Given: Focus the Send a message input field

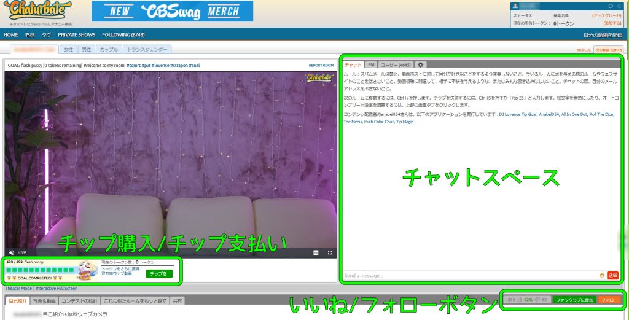Looking at the screenshot, I should pos(470,276).
